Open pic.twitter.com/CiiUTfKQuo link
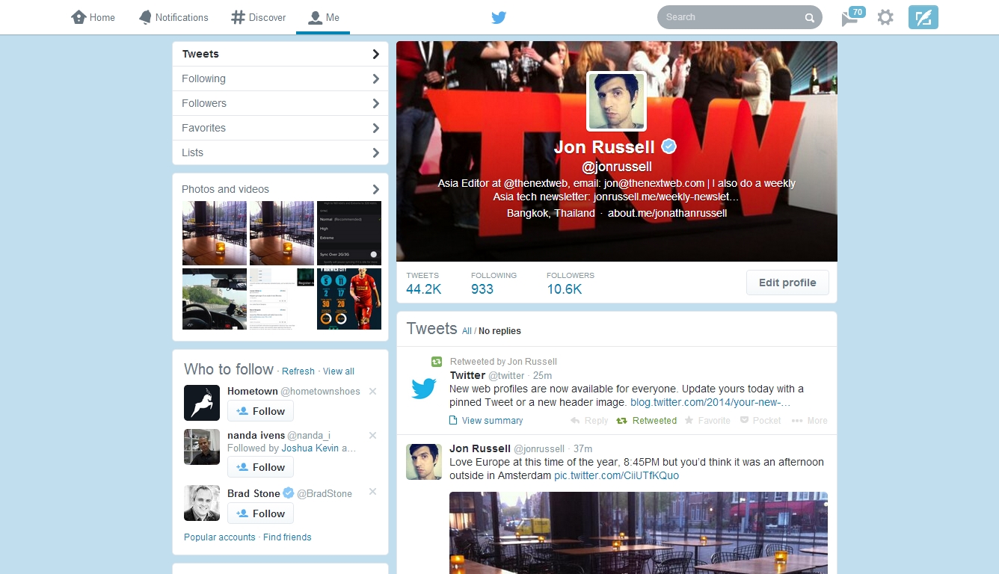This screenshot has height=574, width=999. (x=616, y=475)
